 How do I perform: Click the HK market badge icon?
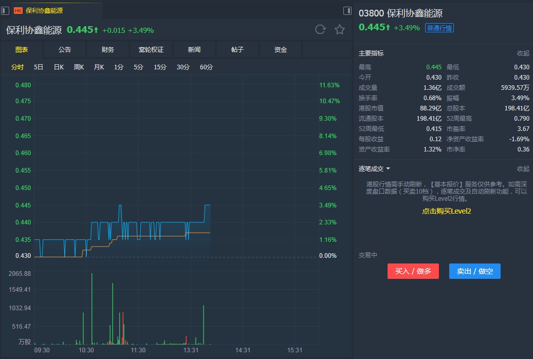coord(18,11)
